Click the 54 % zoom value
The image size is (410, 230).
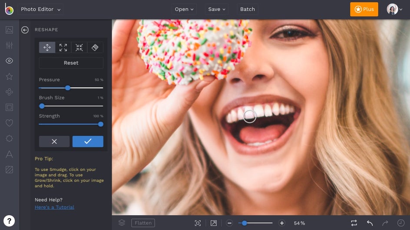tap(299, 223)
